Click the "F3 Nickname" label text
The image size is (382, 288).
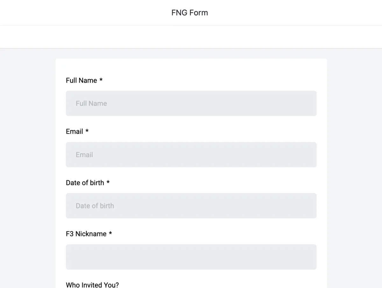(x=86, y=234)
